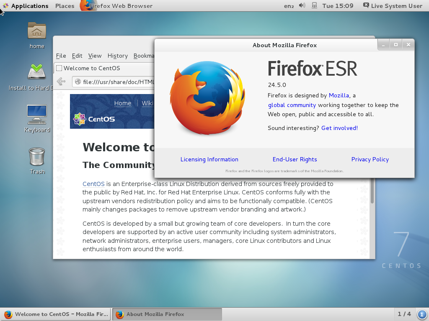The height and width of the screenshot is (321, 429).
Task: Click the Home link in CentOS banner
Action: click(x=123, y=103)
